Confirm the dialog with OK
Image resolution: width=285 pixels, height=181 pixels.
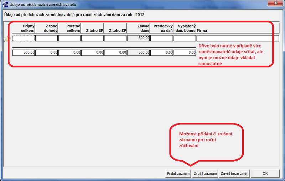[265, 174]
